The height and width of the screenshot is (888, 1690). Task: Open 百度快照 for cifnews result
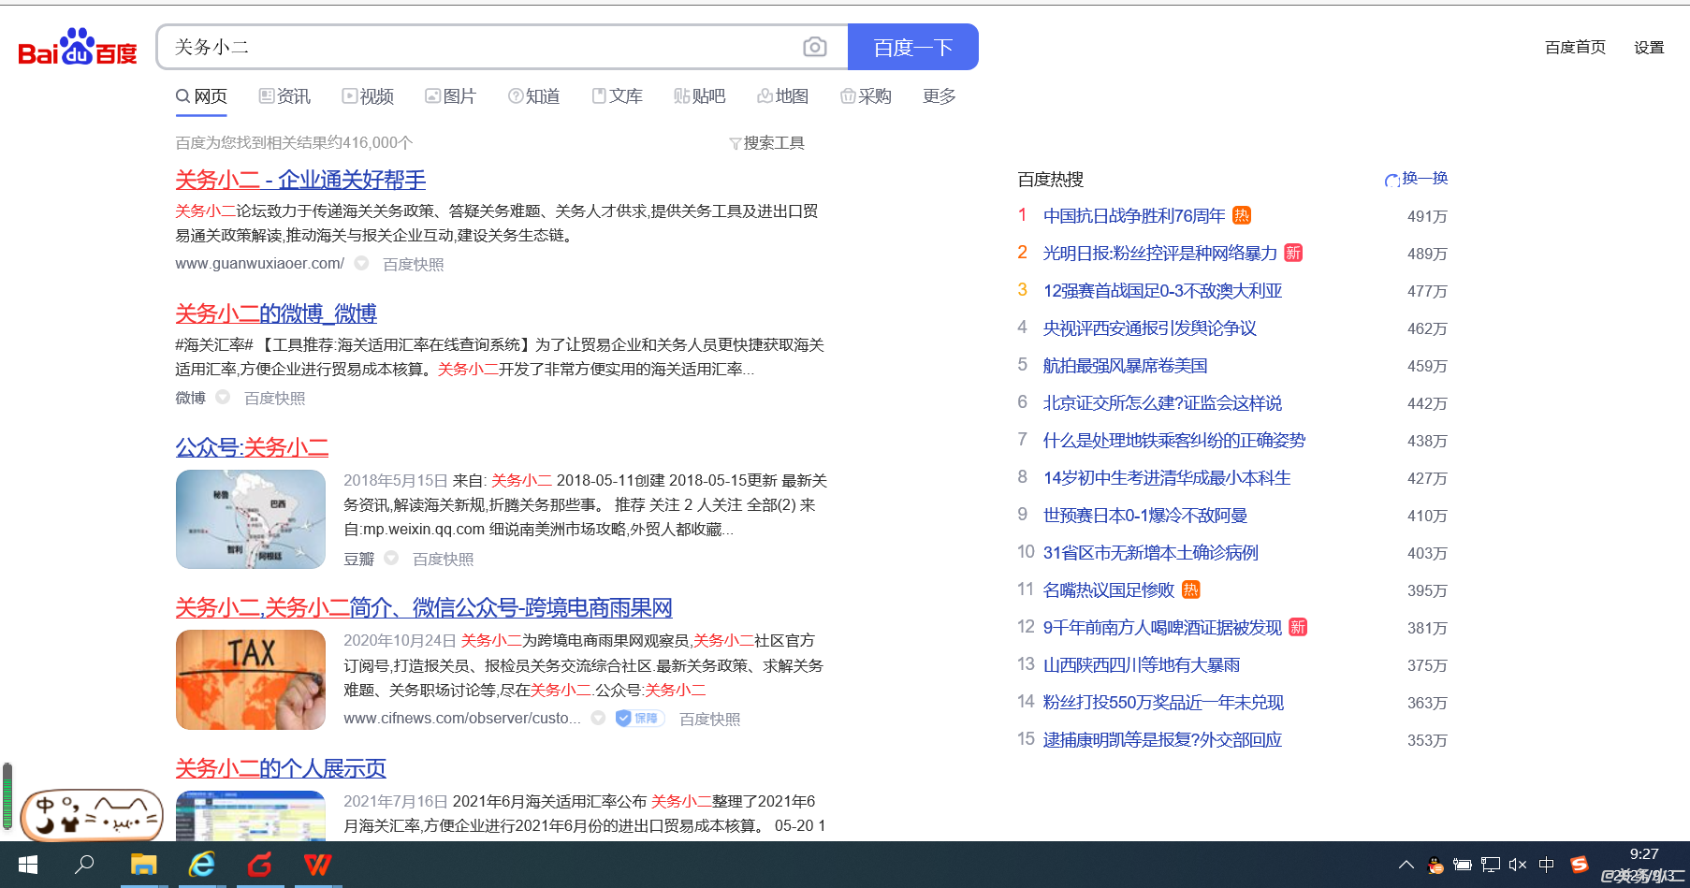coord(709,720)
